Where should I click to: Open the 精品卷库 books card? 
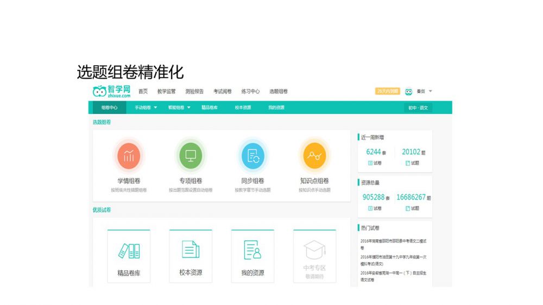(129, 256)
